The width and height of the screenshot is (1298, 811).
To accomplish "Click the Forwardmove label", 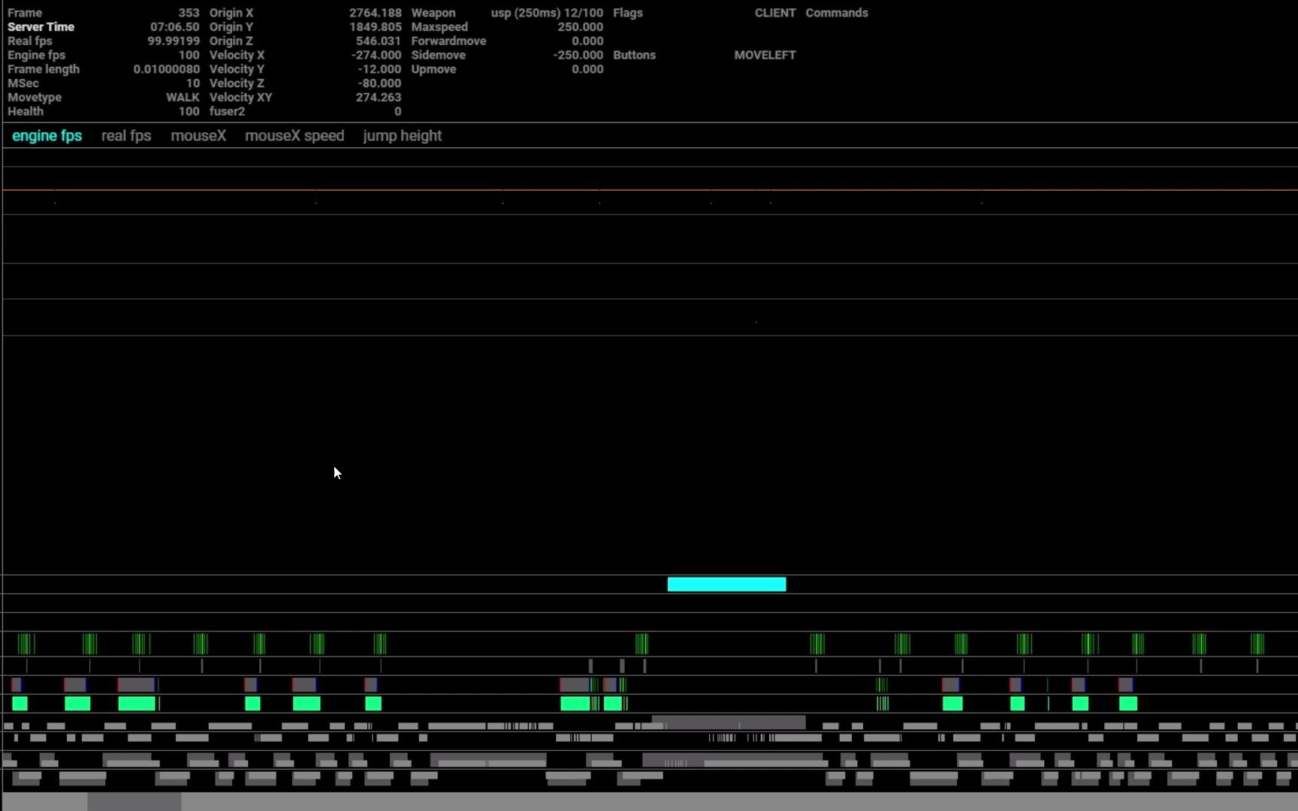I will pyautogui.click(x=448, y=41).
